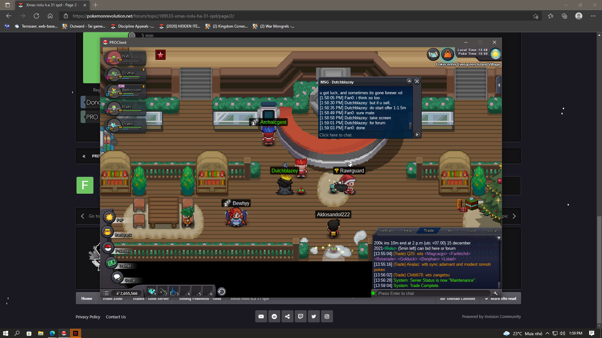The height and width of the screenshot is (338, 602).
Task: Open the game main menu list
Action: click(x=106, y=293)
